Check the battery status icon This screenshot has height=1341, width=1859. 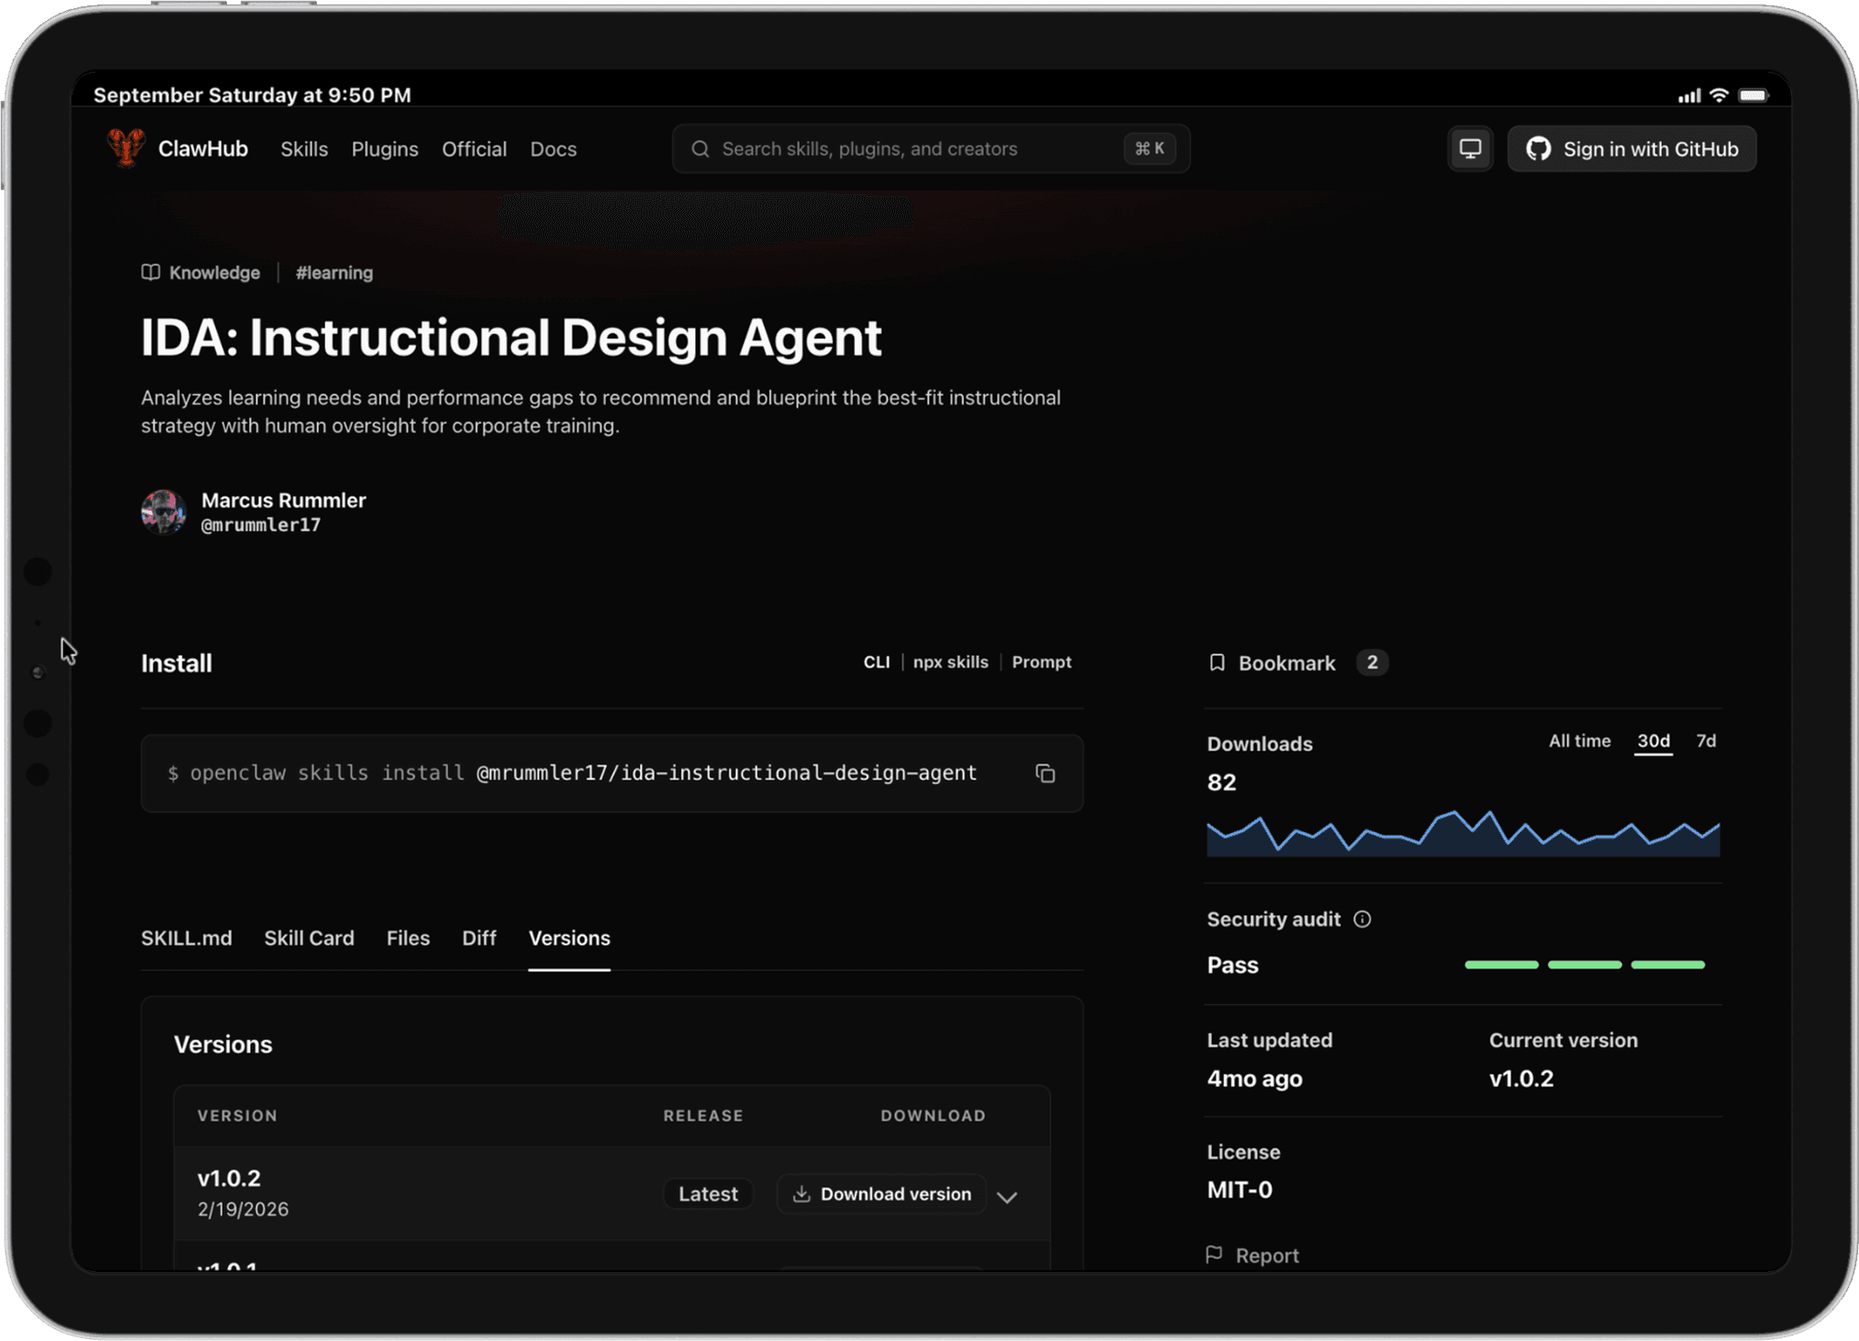pyautogui.click(x=1753, y=95)
